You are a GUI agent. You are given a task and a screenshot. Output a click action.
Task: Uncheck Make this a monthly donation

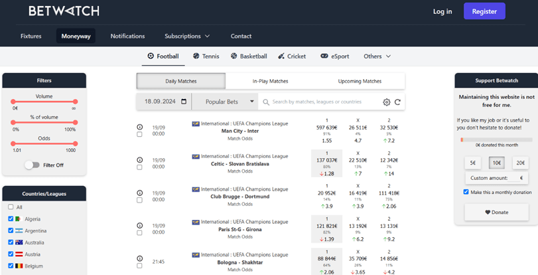tap(466, 192)
